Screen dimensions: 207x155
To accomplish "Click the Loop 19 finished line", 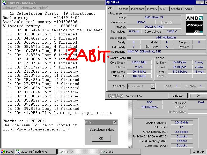I will point(43,109).
